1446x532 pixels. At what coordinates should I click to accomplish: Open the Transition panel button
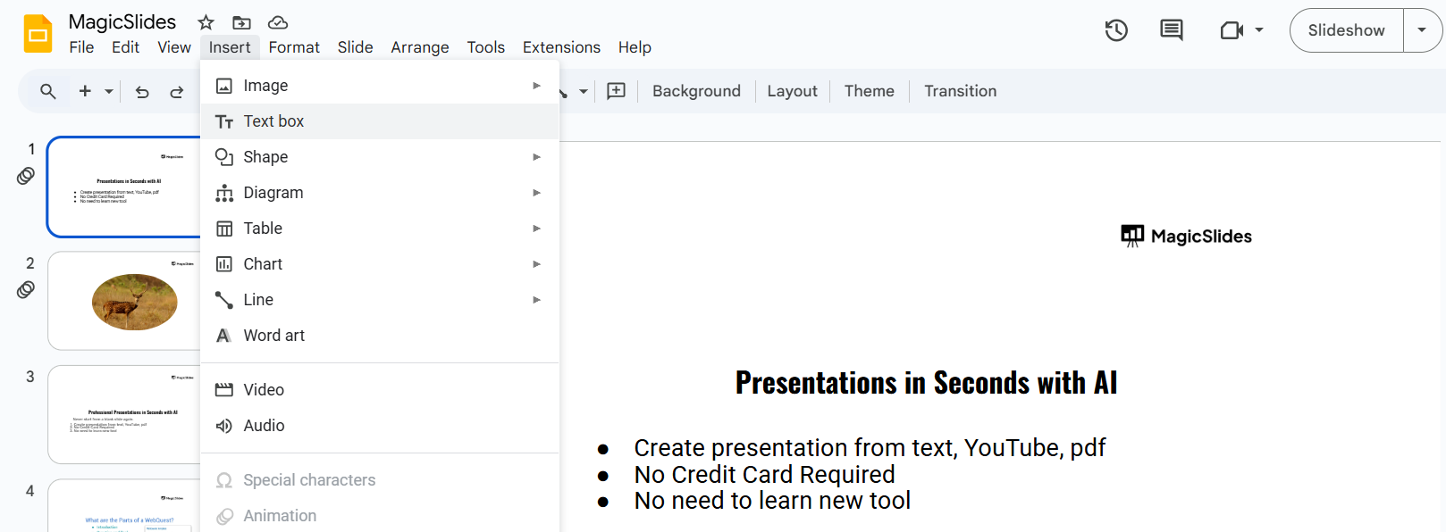(960, 91)
